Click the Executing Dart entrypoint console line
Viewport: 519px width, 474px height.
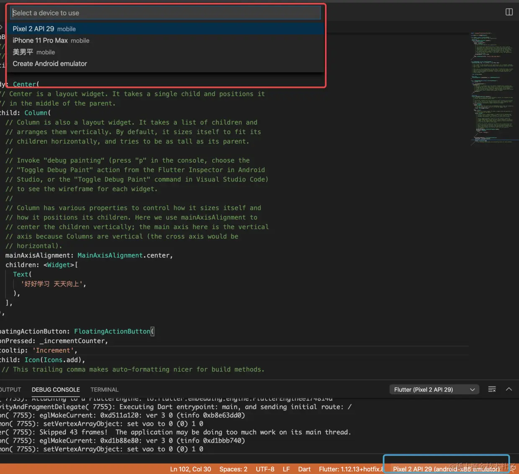[x=176, y=407]
